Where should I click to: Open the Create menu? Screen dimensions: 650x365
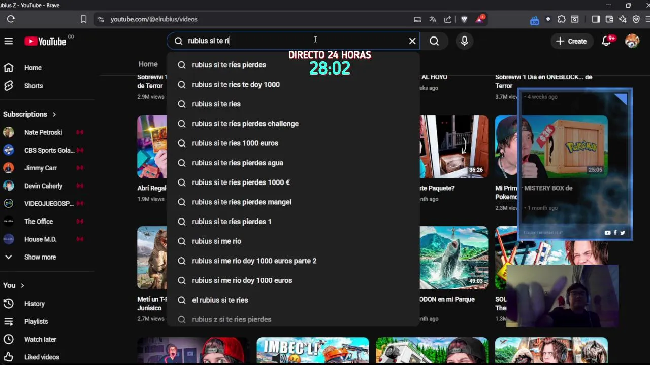click(571, 41)
